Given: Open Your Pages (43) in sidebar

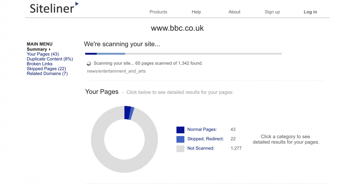Looking at the screenshot, I should click(x=43, y=54).
